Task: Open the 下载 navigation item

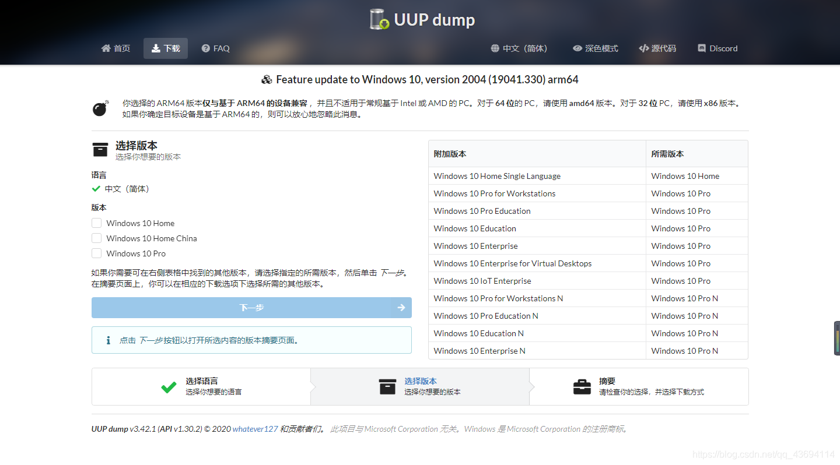Action: pos(166,48)
